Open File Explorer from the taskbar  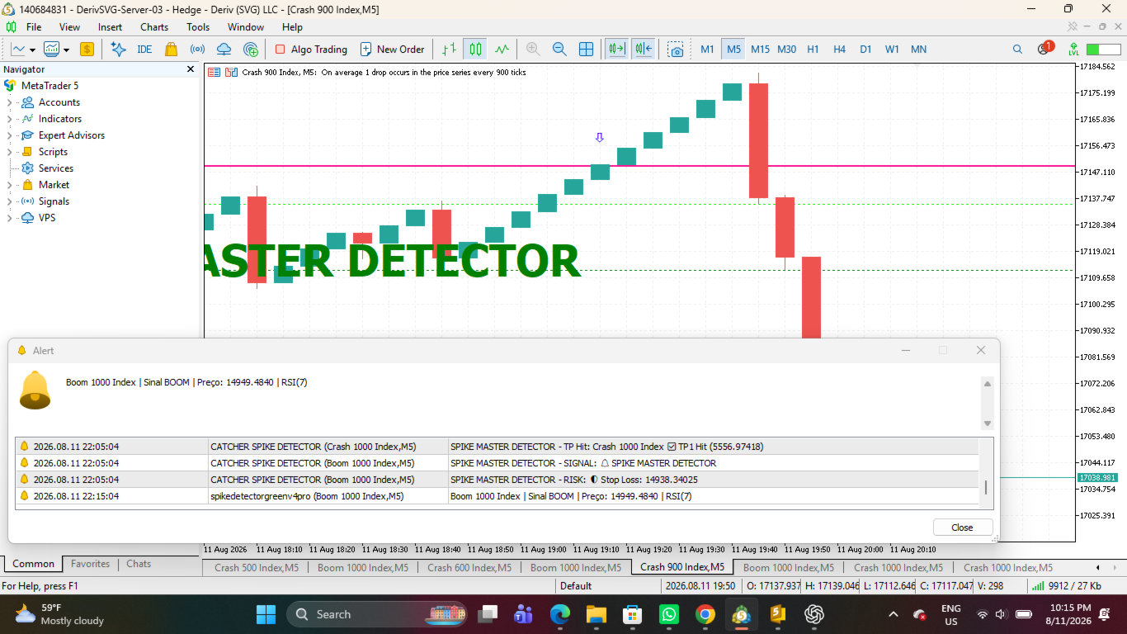tap(597, 614)
